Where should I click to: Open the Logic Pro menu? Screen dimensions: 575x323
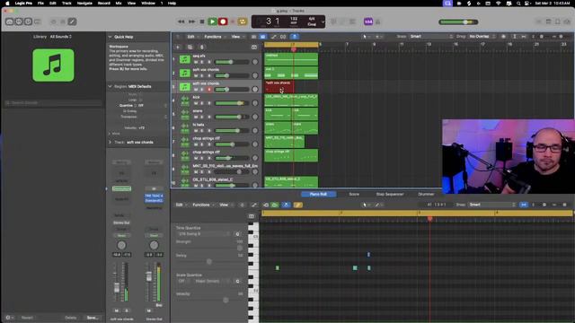pyautogui.click(x=23, y=3)
